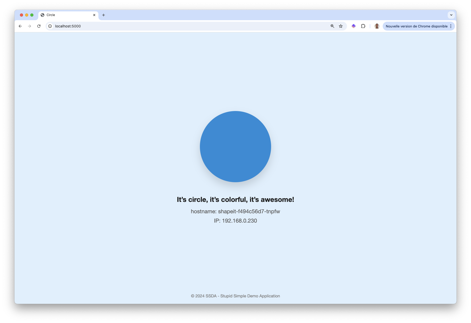Image resolution: width=471 pixels, height=323 pixels.
Task: Reload the localhost page
Action: coord(39,26)
